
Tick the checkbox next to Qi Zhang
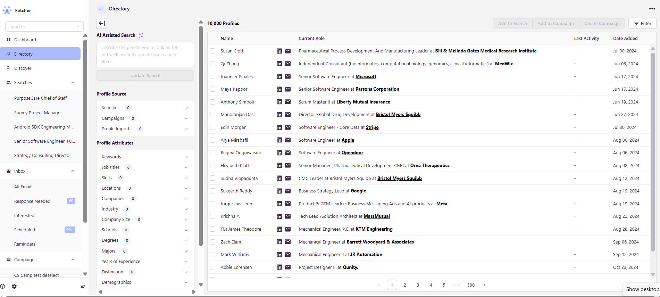point(213,64)
